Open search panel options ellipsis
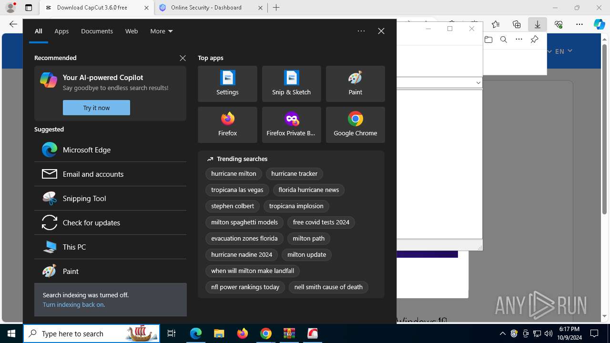This screenshot has height=343, width=610. pyautogui.click(x=361, y=31)
